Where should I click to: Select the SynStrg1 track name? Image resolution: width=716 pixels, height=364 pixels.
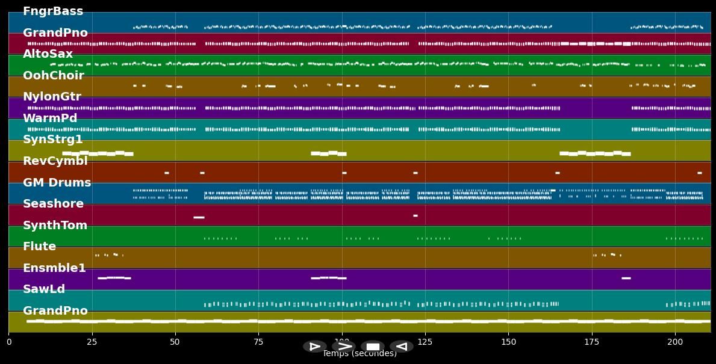pyautogui.click(x=53, y=140)
